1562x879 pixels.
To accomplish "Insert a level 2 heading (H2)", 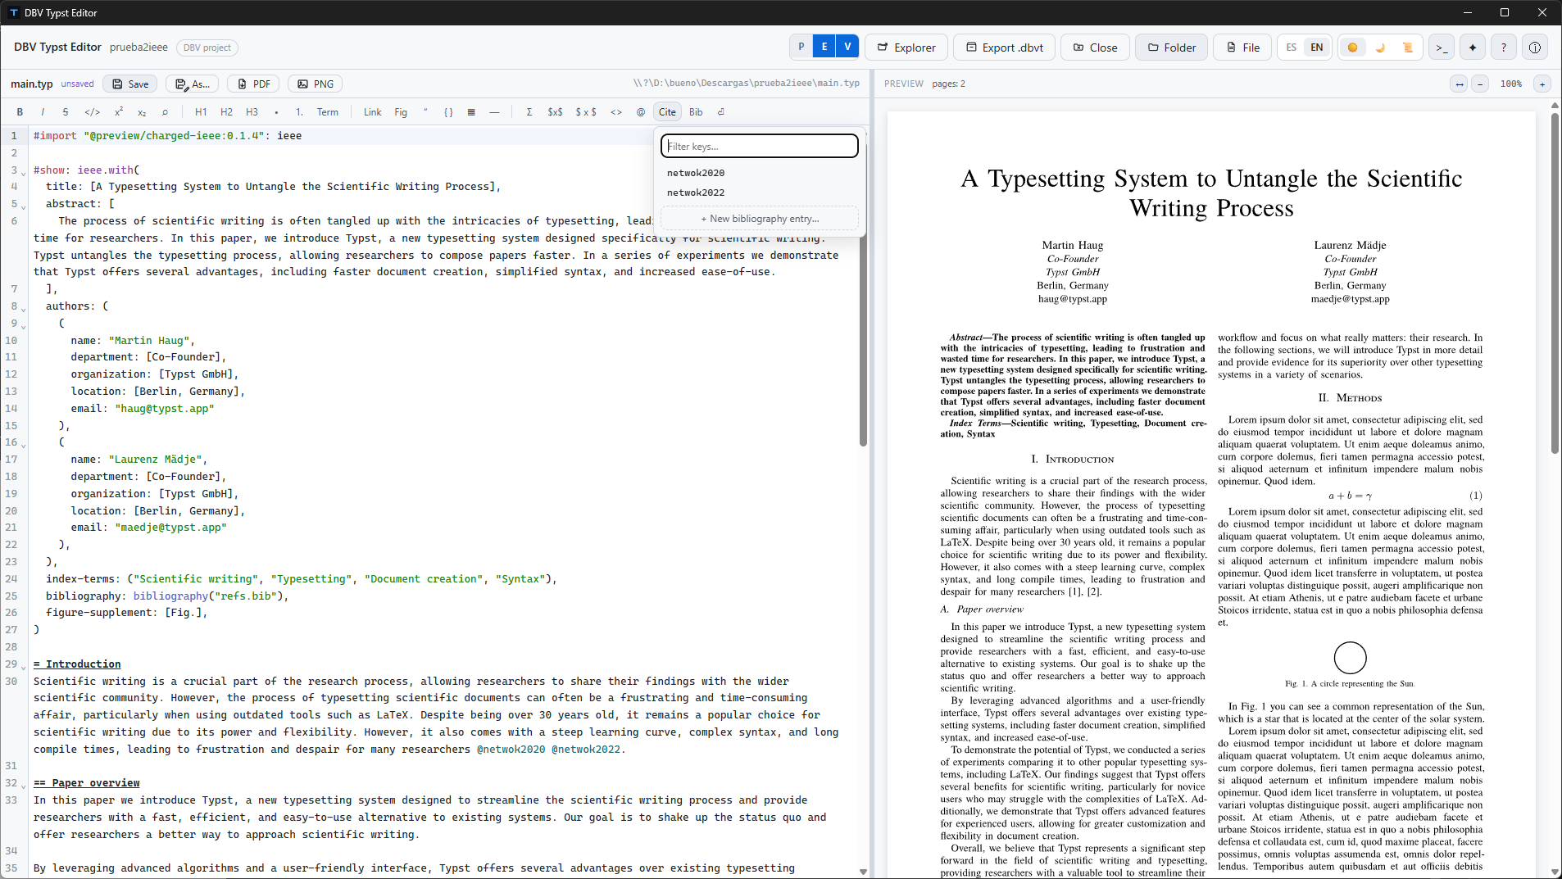I will click(226, 112).
